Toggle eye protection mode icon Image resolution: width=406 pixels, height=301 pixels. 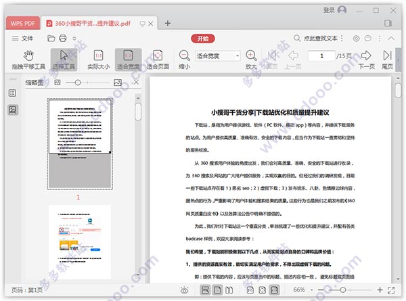184,290
